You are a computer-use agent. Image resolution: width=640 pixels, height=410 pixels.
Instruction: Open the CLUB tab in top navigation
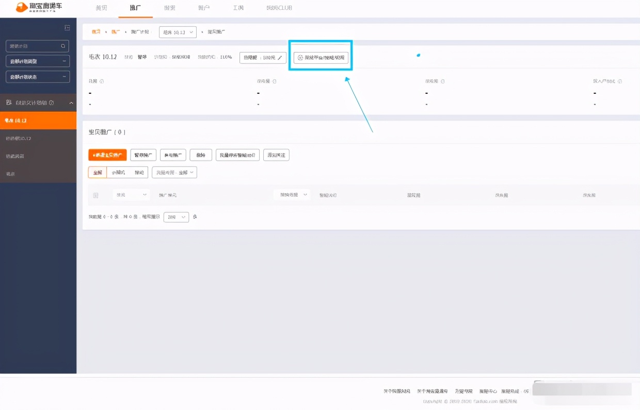click(x=282, y=8)
